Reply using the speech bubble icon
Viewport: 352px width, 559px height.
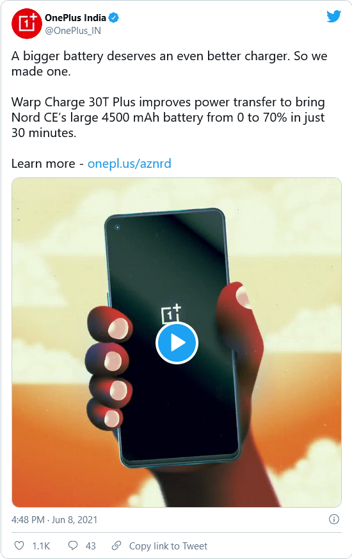73,546
